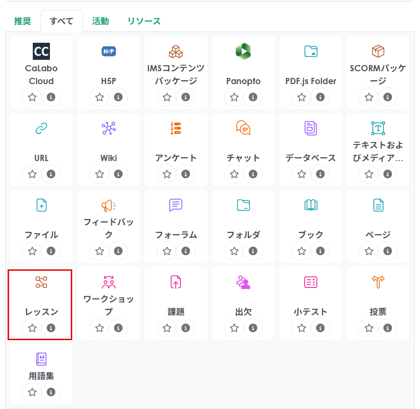
Task: Select the 用語集 glossary icon
Action: (41, 359)
